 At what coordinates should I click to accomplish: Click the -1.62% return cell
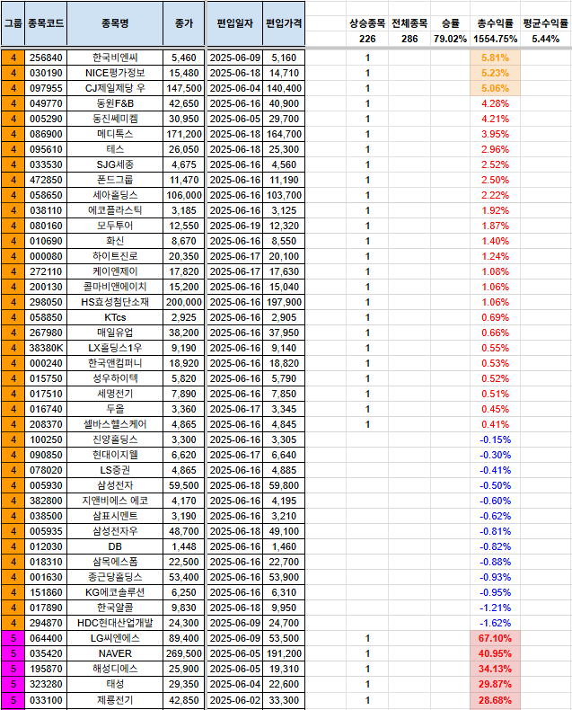(x=495, y=623)
